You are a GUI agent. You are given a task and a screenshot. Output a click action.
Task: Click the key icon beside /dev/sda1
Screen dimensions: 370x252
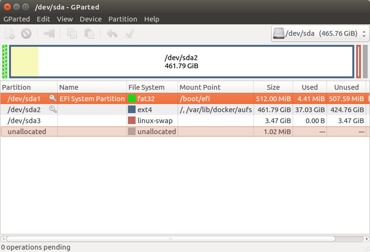coord(53,98)
